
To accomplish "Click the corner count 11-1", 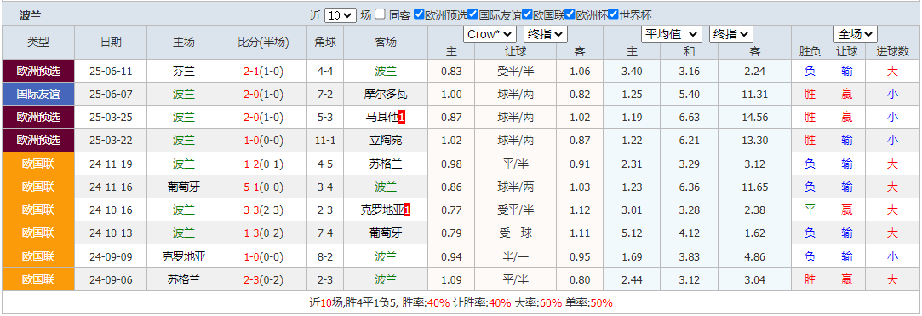I will tap(325, 141).
